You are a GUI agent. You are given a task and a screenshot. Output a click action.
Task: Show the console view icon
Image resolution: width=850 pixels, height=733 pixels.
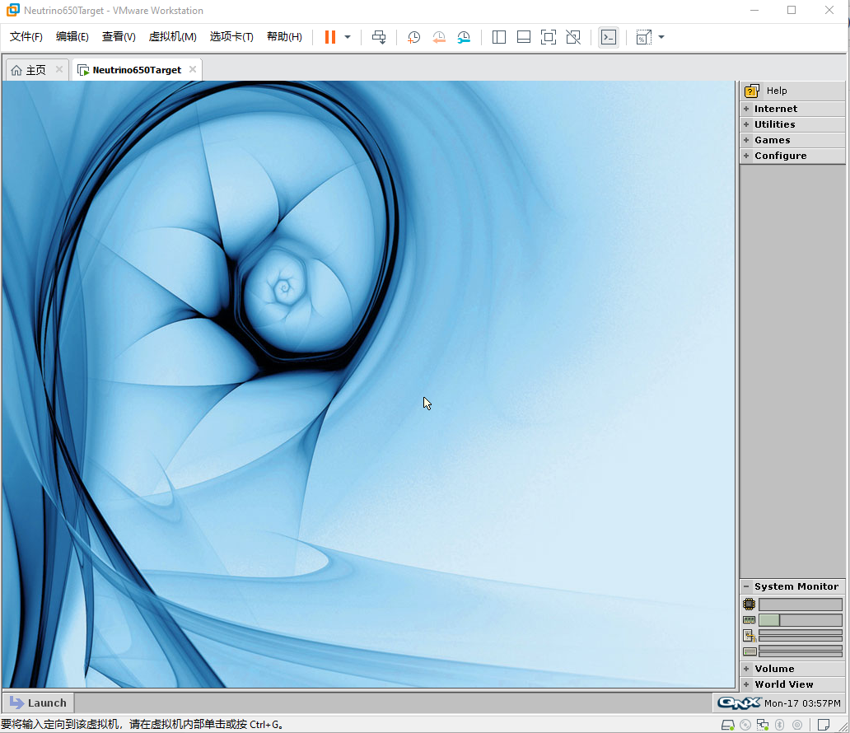(609, 37)
